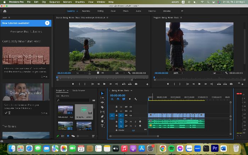Open Program monitor panel menu
The height and width of the screenshot is (155, 248).
coord(181,18)
